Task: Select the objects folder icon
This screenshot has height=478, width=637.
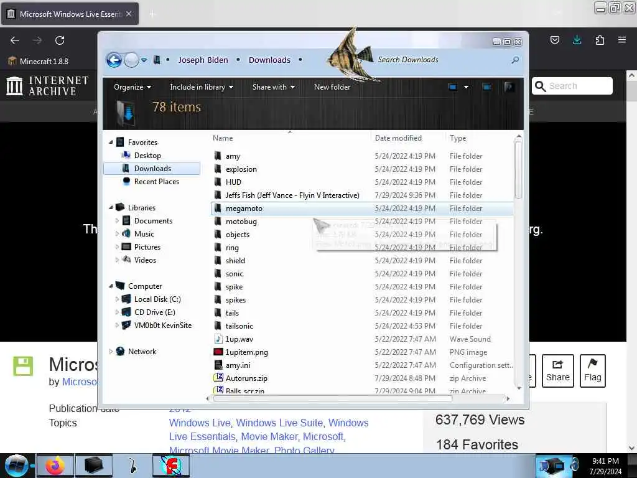Action: pyautogui.click(x=218, y=235)
